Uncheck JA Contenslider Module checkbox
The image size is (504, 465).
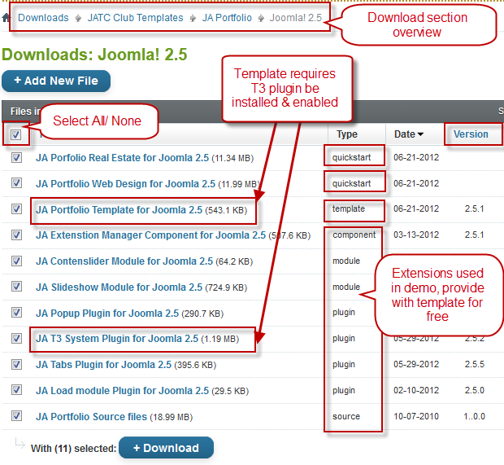pyautogui.click(x=16, y=261)
